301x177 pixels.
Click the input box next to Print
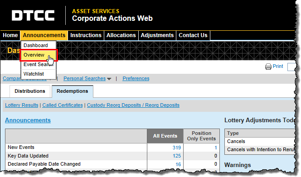[291, 67]
